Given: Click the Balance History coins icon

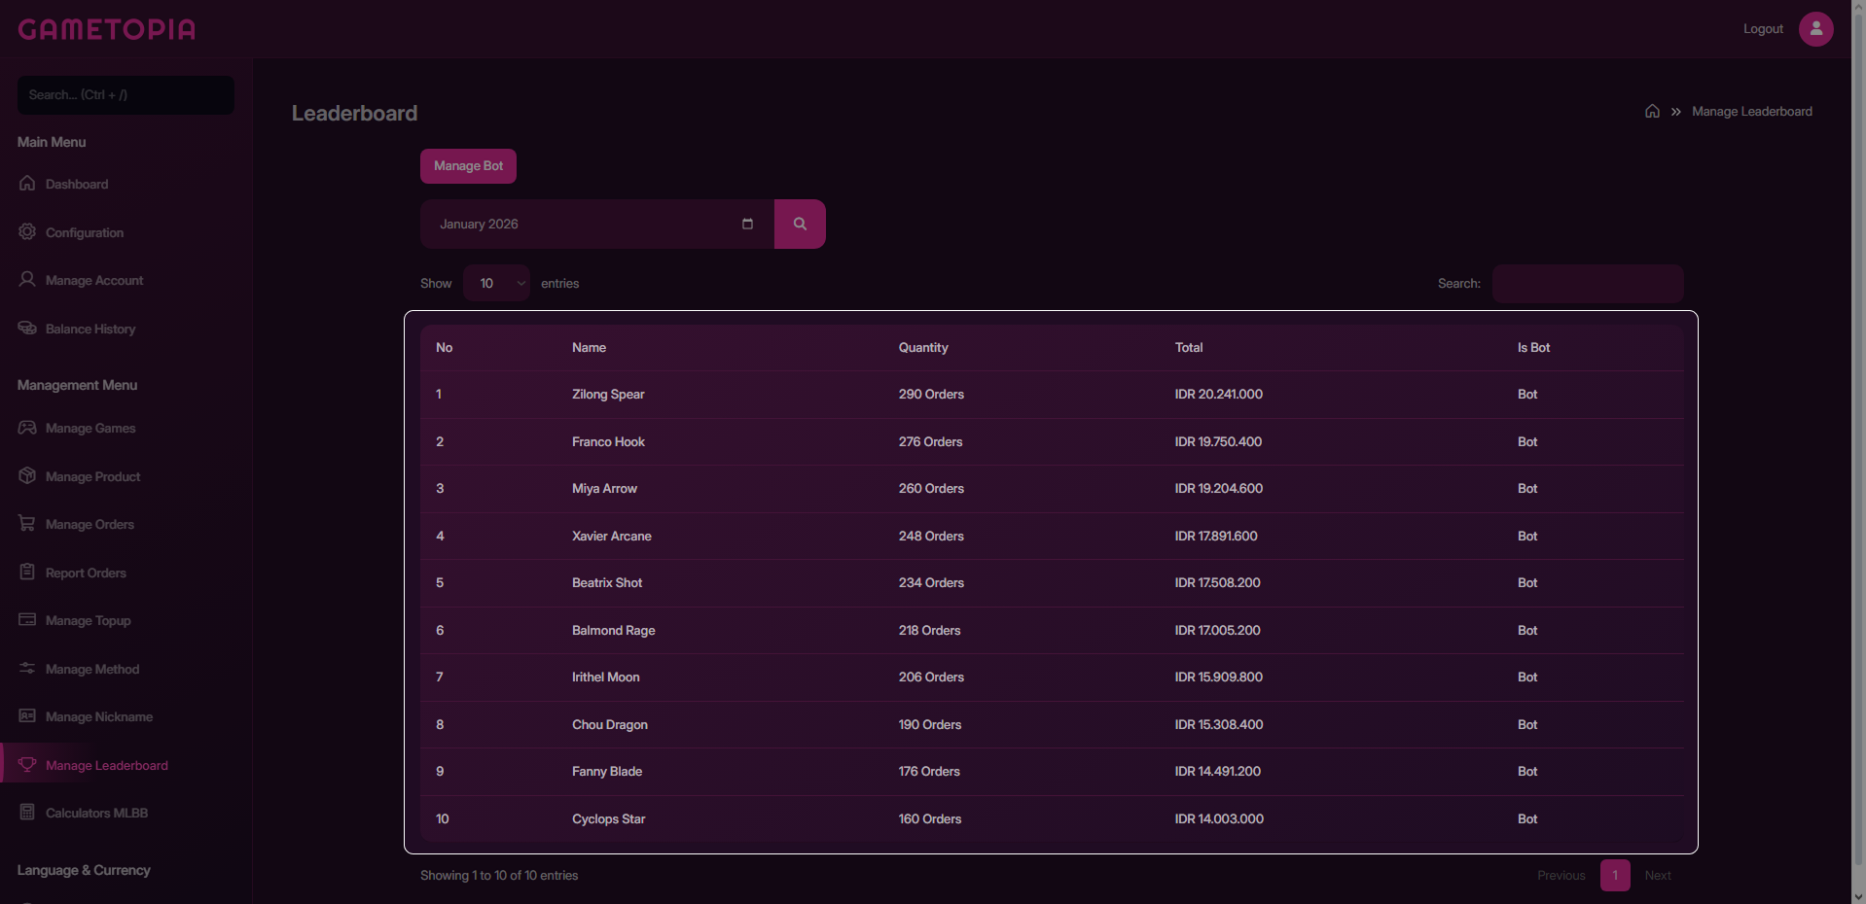Looking at the screenshot, I should tap(27, 328).
